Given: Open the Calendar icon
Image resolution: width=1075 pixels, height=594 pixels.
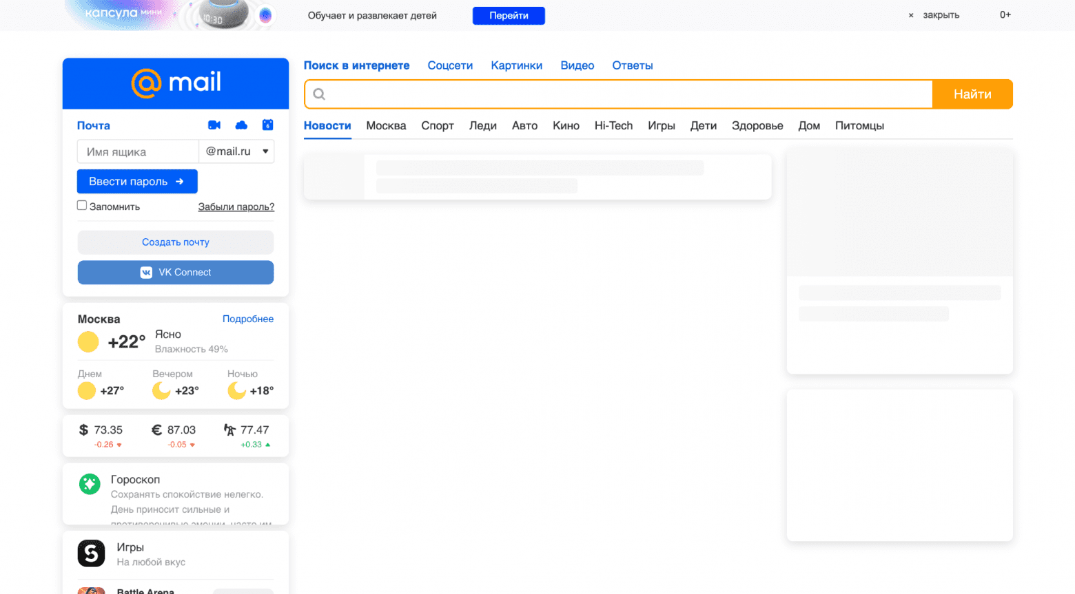Looking at the screenshot, I should point(267,125).
